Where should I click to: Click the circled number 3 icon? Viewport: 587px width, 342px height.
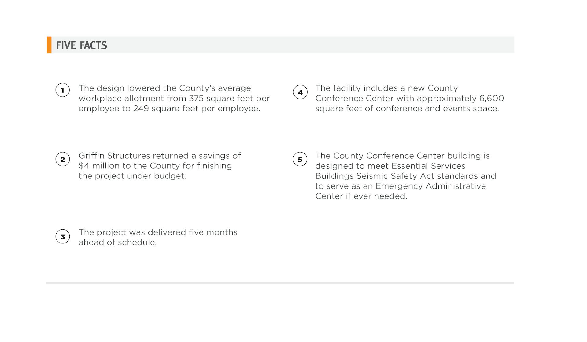[x=63, y=237]
